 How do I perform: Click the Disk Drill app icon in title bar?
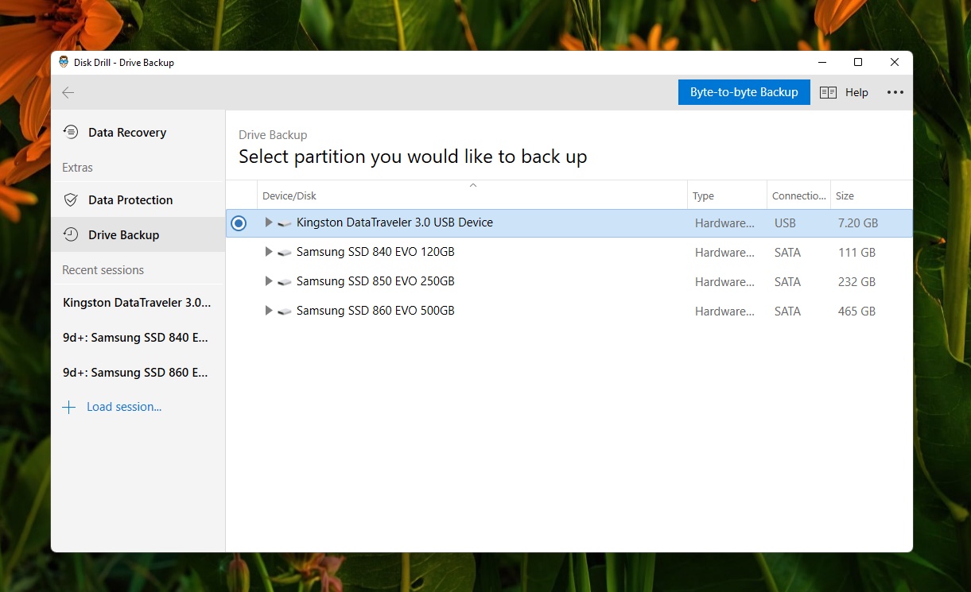64,62
